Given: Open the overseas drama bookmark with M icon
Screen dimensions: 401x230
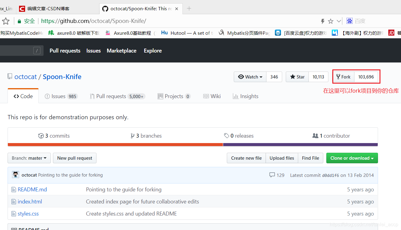Looking at the screenshot, I should point(357,33).
